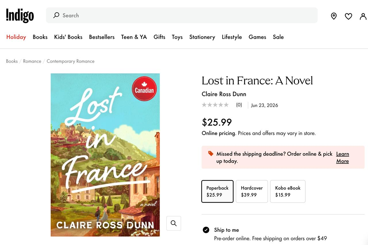
Task: Go to Contemporary Romance breadcrumb
Action: 70,61
